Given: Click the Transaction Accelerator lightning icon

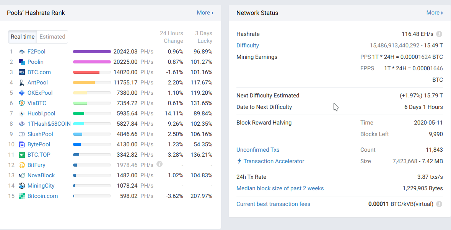Looking at the screenshot, I should [239, 161].
